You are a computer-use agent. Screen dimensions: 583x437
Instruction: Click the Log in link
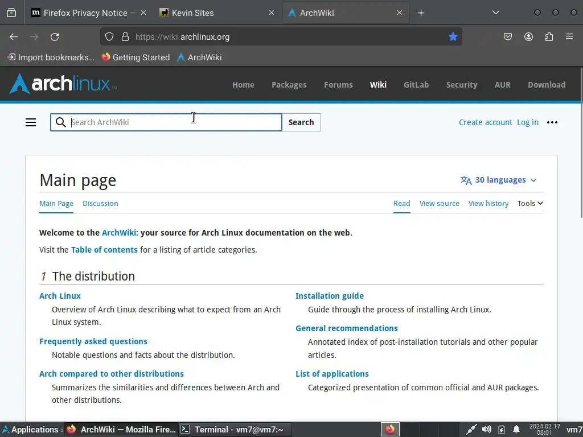coord(528,122)
